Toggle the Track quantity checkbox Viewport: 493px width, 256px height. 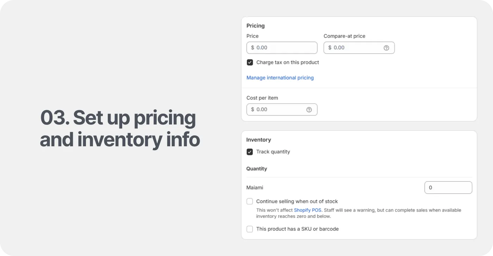pos(250,152)
